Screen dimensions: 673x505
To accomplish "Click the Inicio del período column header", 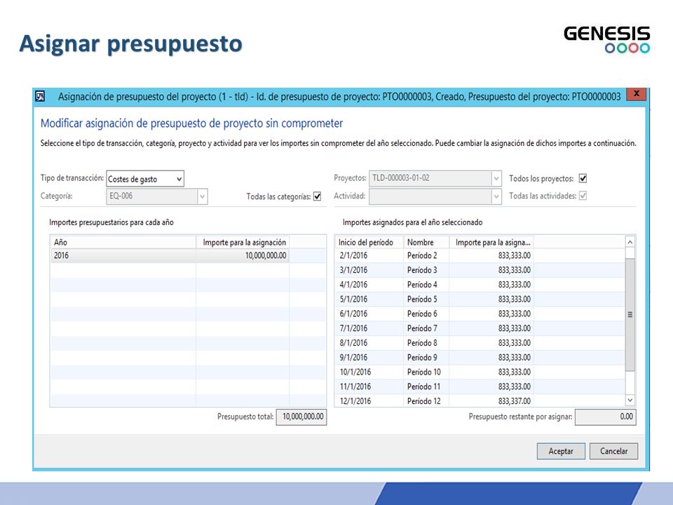I will [369, 242].
